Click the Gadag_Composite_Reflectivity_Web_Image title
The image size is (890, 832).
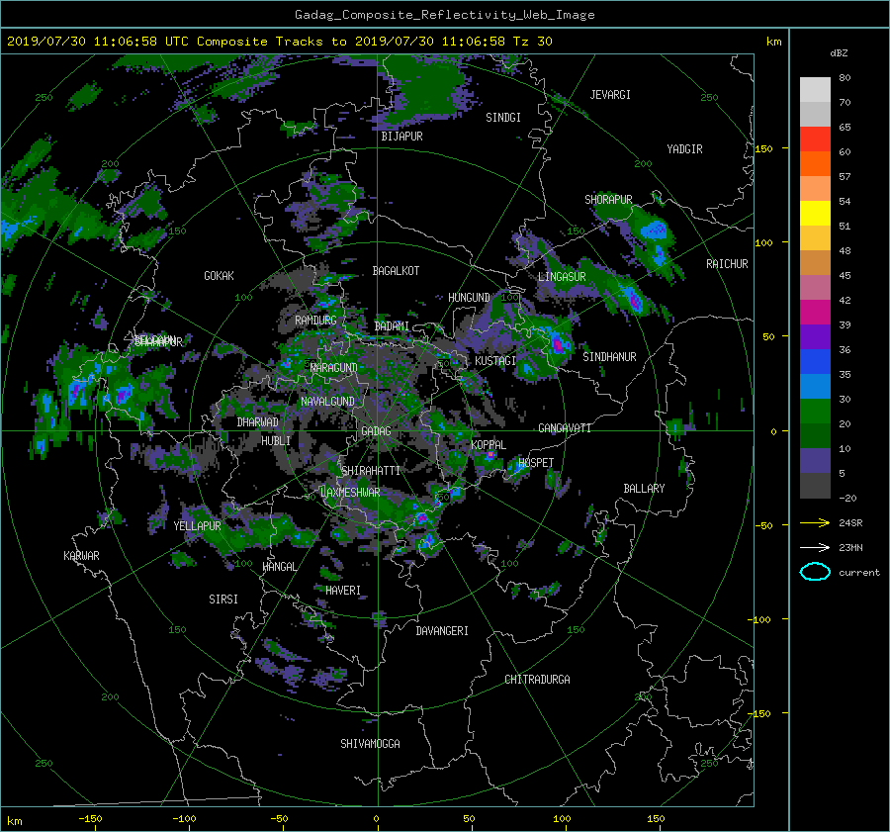[444, 15]
